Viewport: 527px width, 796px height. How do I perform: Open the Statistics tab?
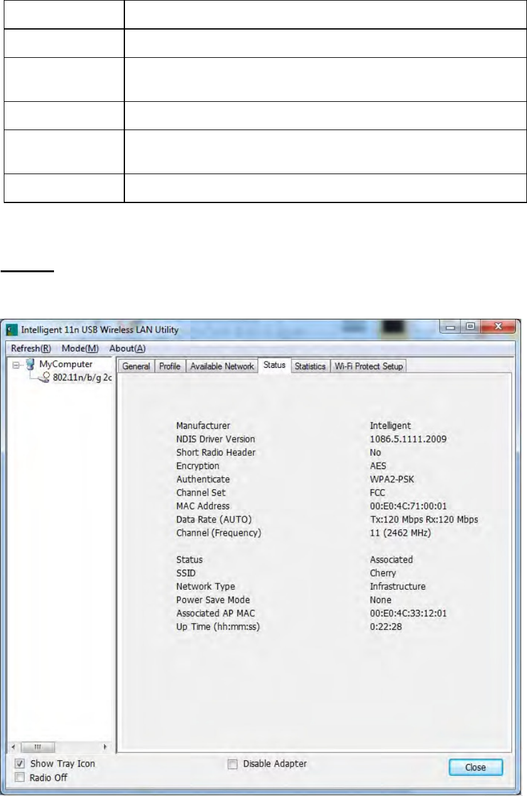[x=310, y=366]
